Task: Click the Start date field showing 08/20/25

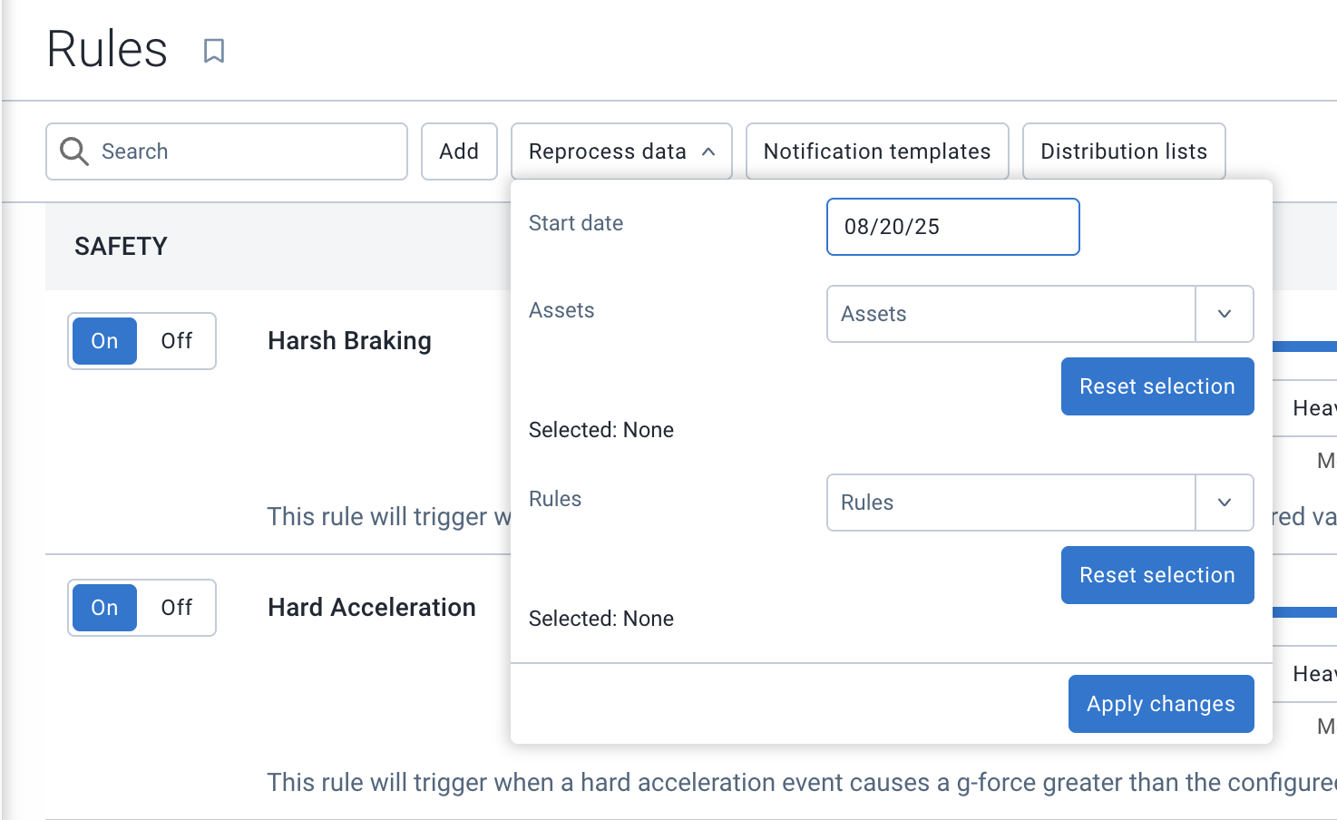Action: click(x=952, y=227)
